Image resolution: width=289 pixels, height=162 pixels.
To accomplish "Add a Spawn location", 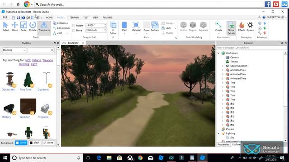I will (250, 27).
